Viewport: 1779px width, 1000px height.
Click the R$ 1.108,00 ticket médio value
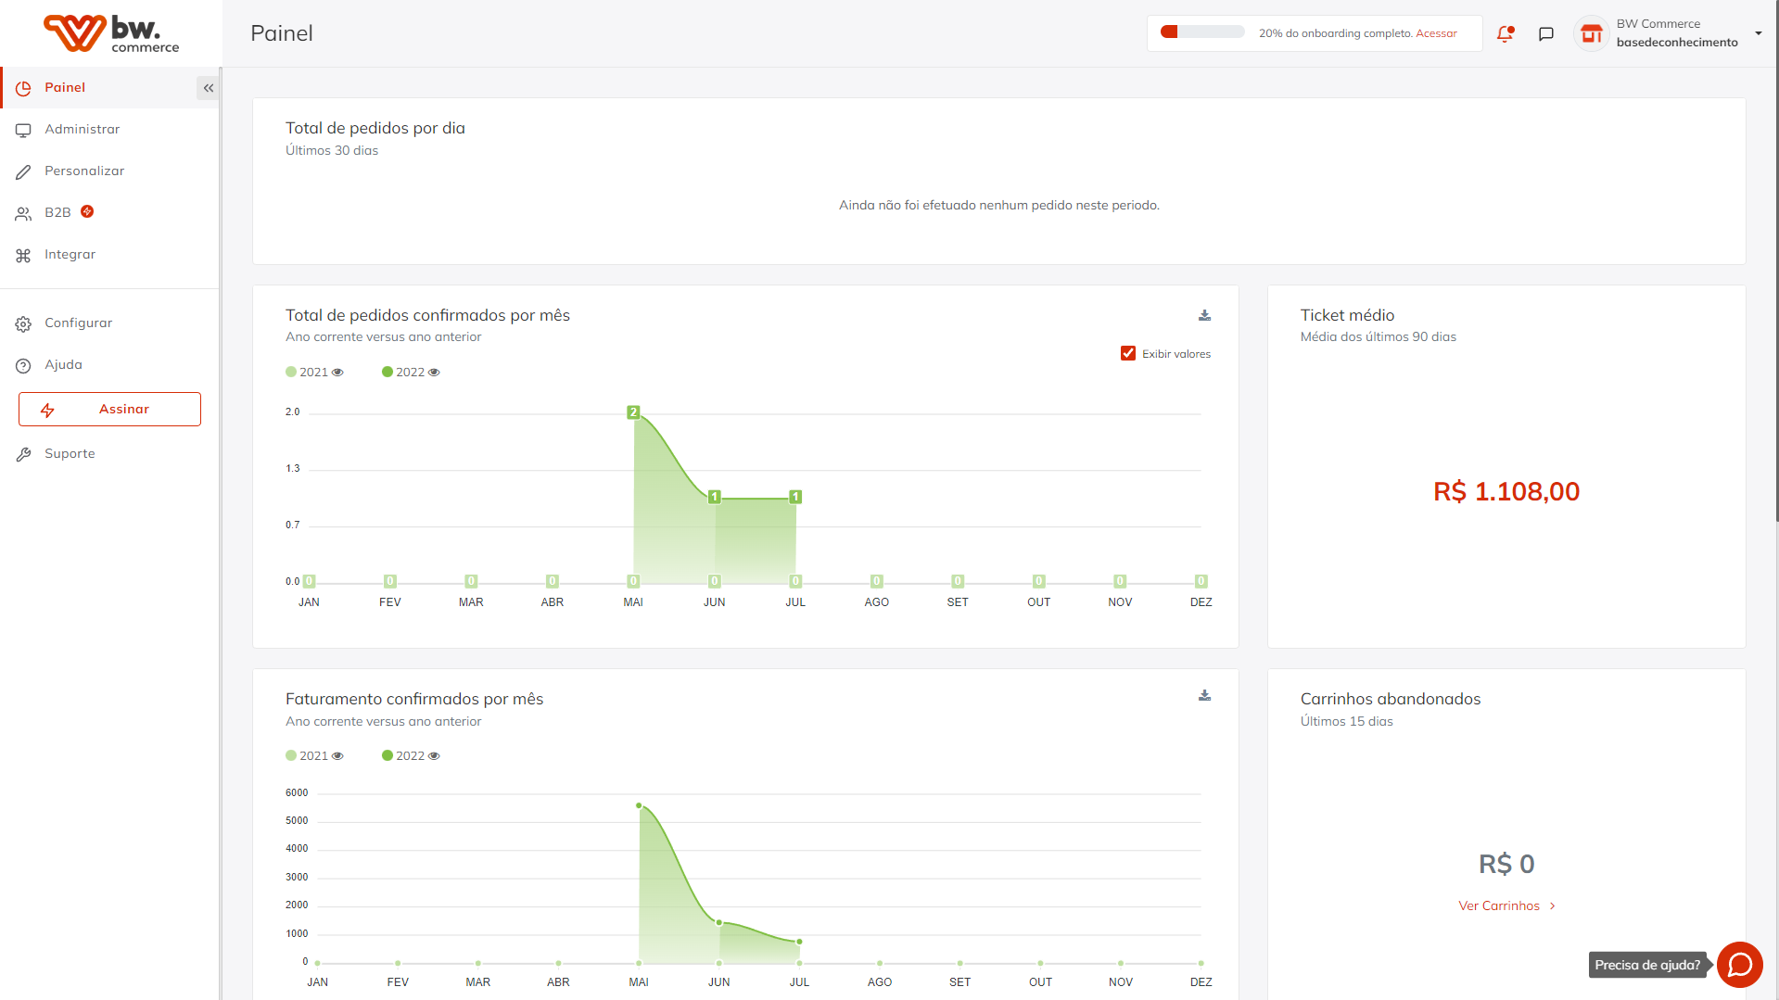(1506, 491)
